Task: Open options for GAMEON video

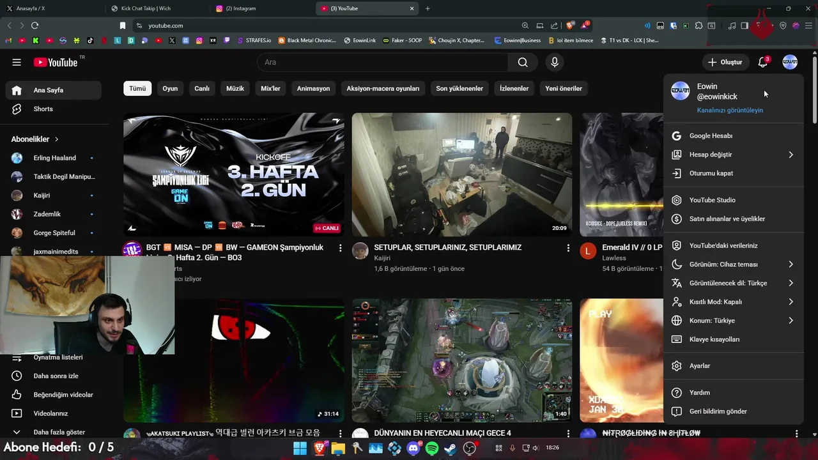Action: click(340, 248)
